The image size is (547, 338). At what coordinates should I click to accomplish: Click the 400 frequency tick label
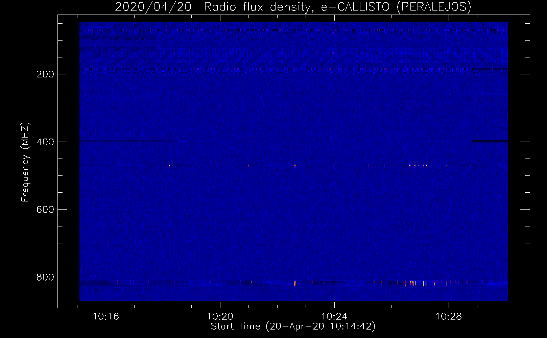(45, 142)
